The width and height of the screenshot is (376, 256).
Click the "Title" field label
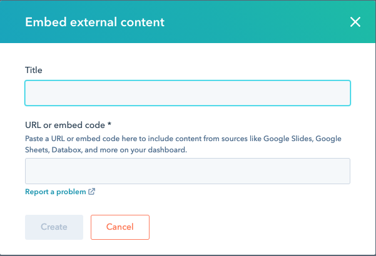(x=34, y=69)
